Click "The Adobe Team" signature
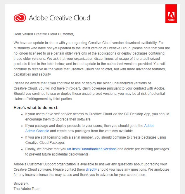The width and height of the screenshot is (185, 194). coord(27,188)
